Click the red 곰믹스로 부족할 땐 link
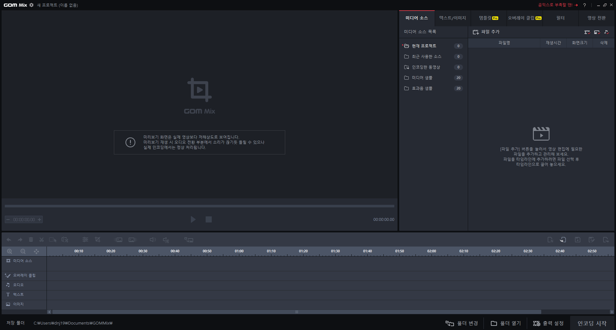The width and height of the screenshot is (616, 330). [558, 5]
